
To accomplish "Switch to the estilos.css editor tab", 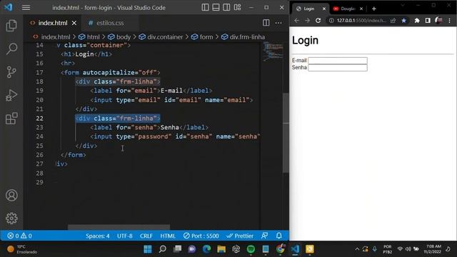I will (x=110, y=23).
